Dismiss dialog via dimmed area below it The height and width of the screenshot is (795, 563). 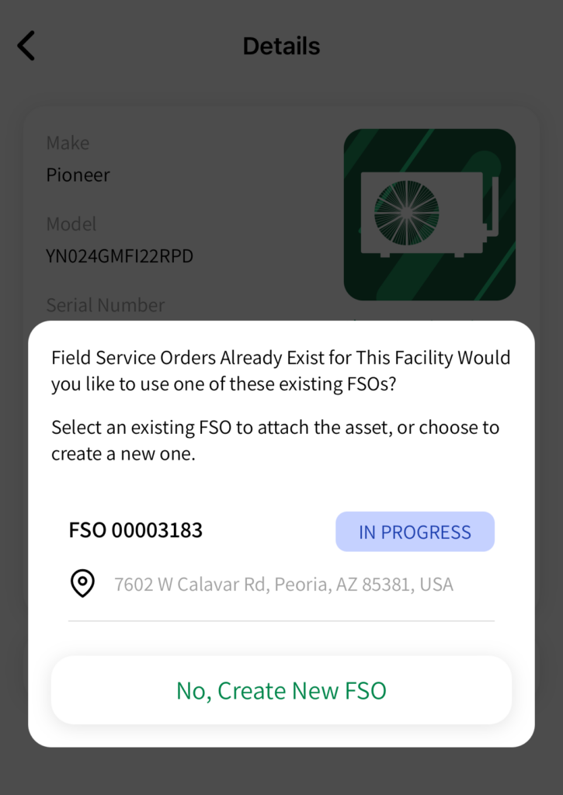click(281, 772)
